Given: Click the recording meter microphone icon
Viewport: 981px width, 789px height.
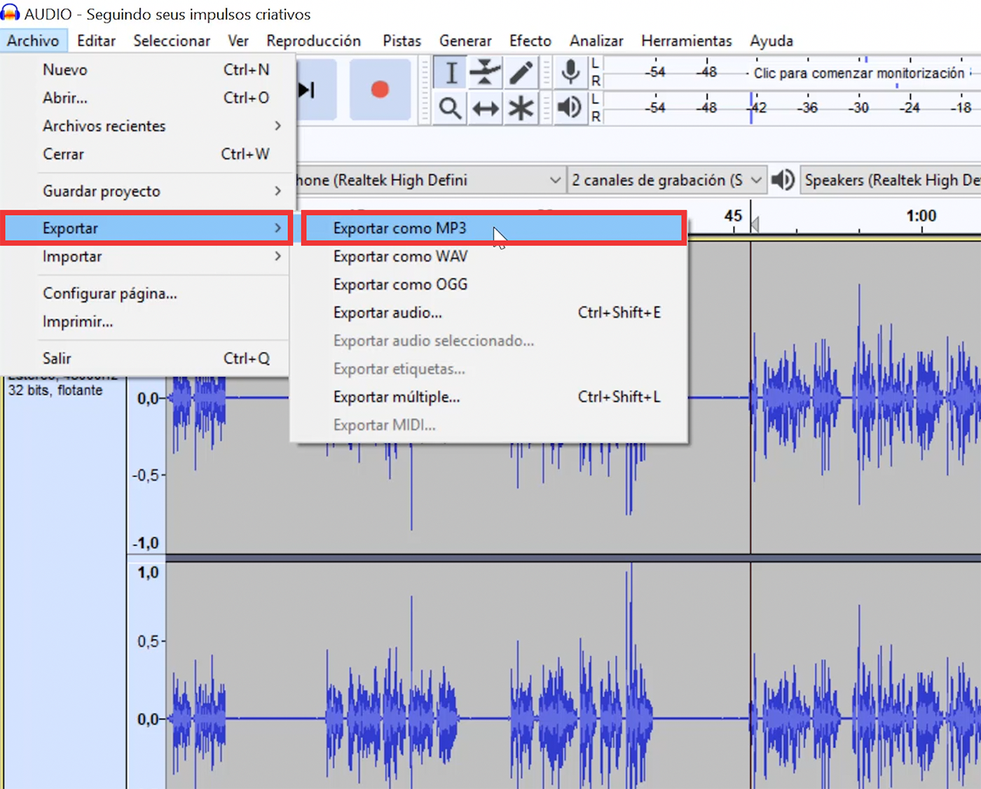Looking at the screenshot, I should (x=570, y=72).
